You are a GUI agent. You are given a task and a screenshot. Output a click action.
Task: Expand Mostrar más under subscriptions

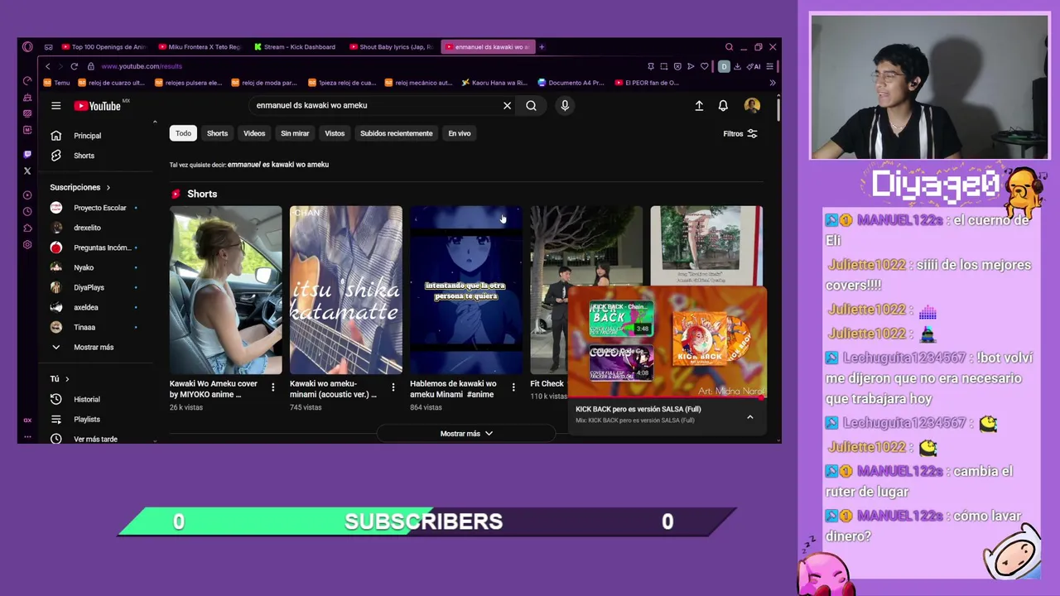coord(94,347)
